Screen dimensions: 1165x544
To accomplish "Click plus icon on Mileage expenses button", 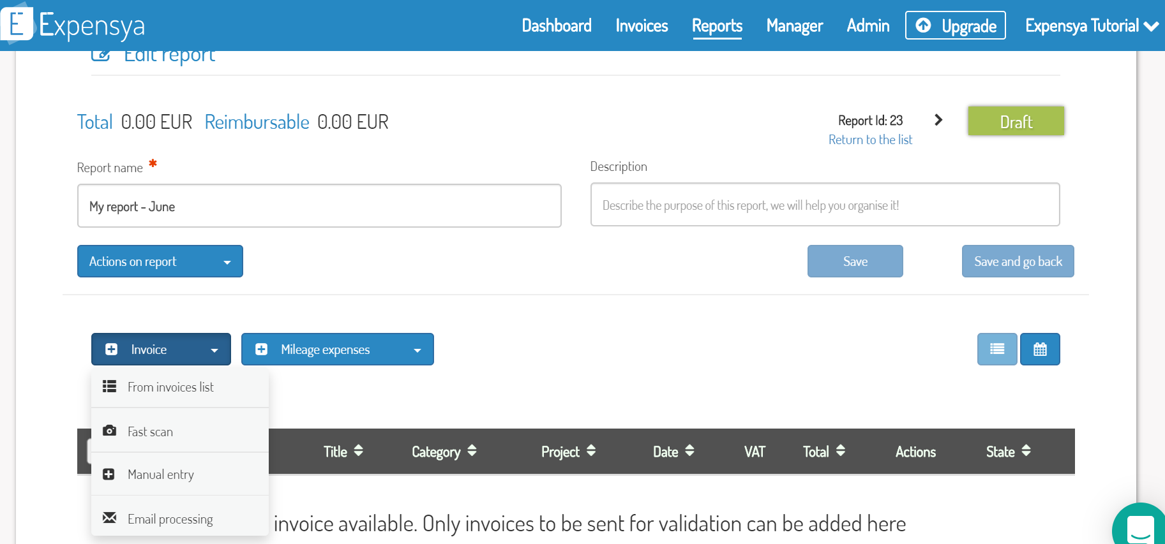I will (x=261, y=349).
